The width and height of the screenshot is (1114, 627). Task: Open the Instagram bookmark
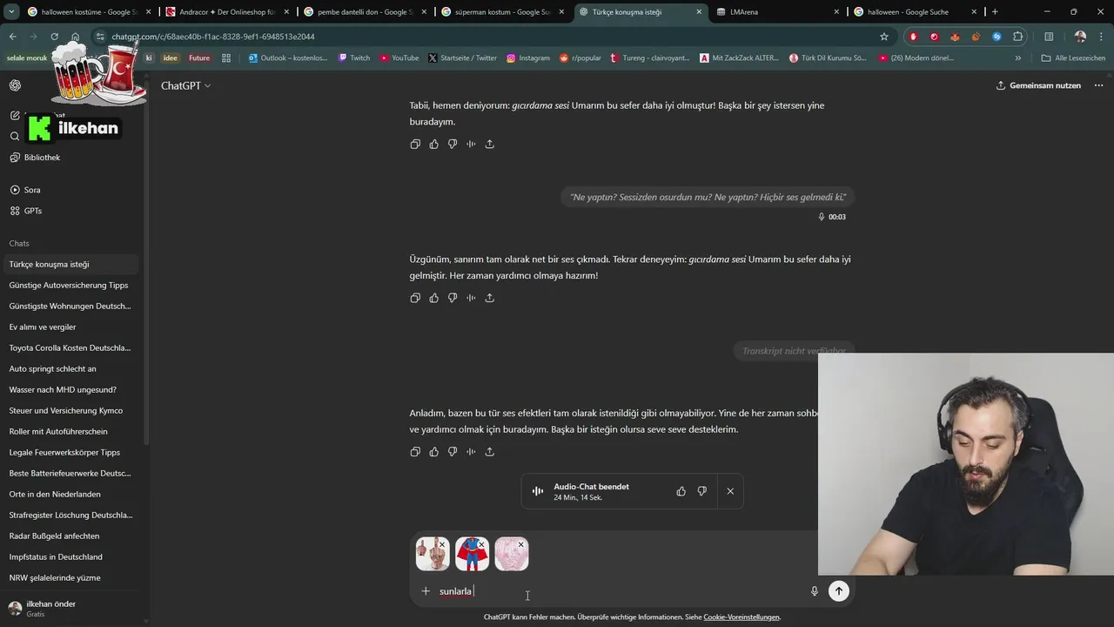click(x=527, y=58)
